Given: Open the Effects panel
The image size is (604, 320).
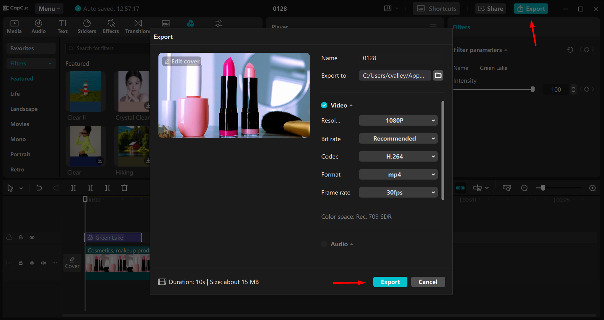Looking at the screenshot, I should 110,26.
